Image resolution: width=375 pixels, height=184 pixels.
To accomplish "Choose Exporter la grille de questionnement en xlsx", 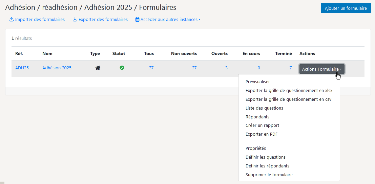I will click(x=289, y=90).
